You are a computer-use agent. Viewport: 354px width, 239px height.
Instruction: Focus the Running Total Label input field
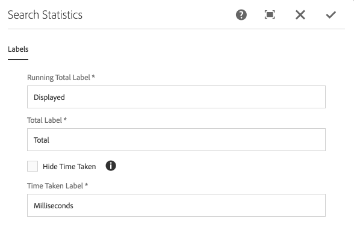(176, 97)
